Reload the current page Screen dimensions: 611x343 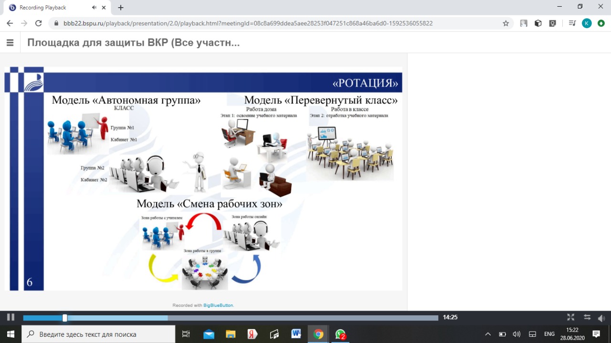point(39,23)
